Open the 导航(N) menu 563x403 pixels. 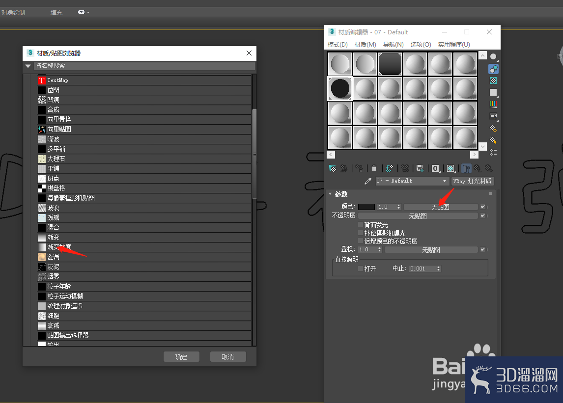point(393,45)
